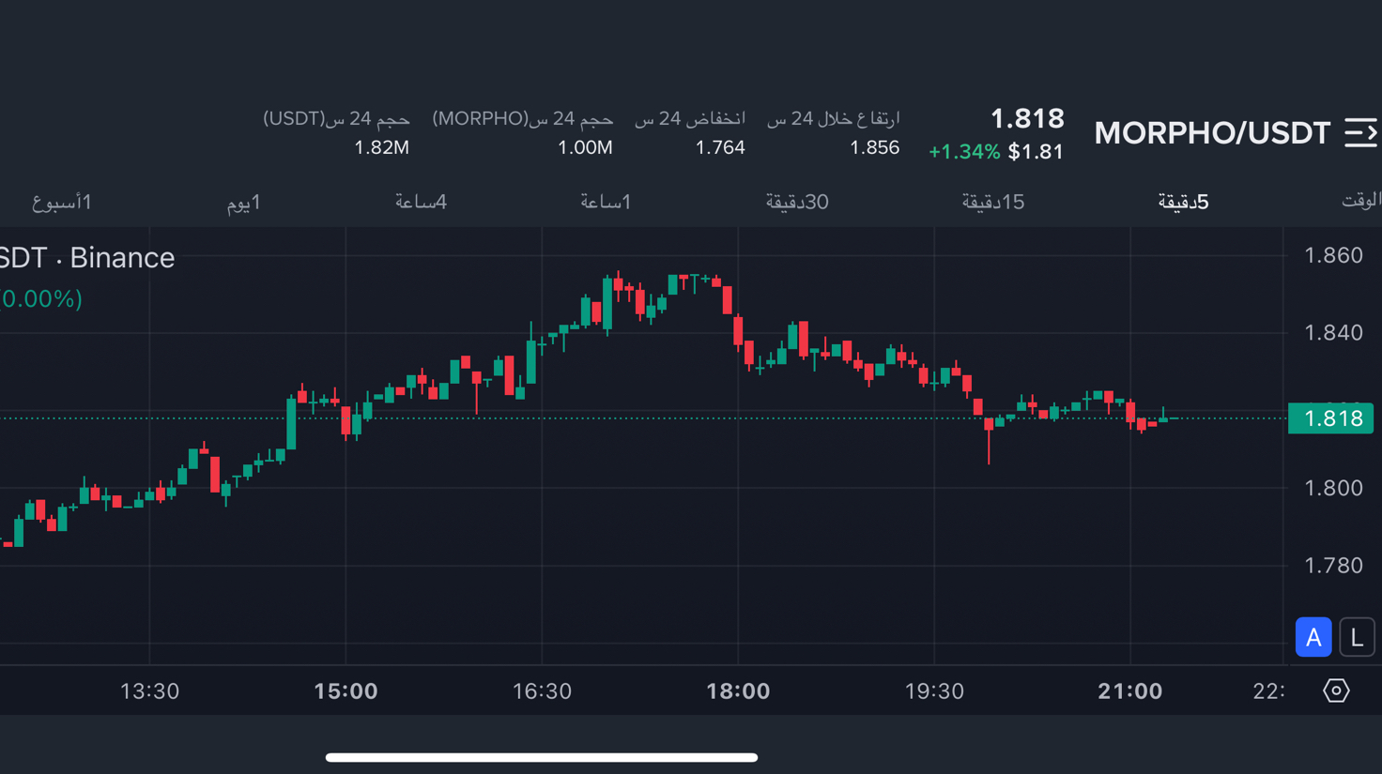Toggle log scale L button
The width and height of the screenshot is (1382, 774).
tap(1357, 637)
